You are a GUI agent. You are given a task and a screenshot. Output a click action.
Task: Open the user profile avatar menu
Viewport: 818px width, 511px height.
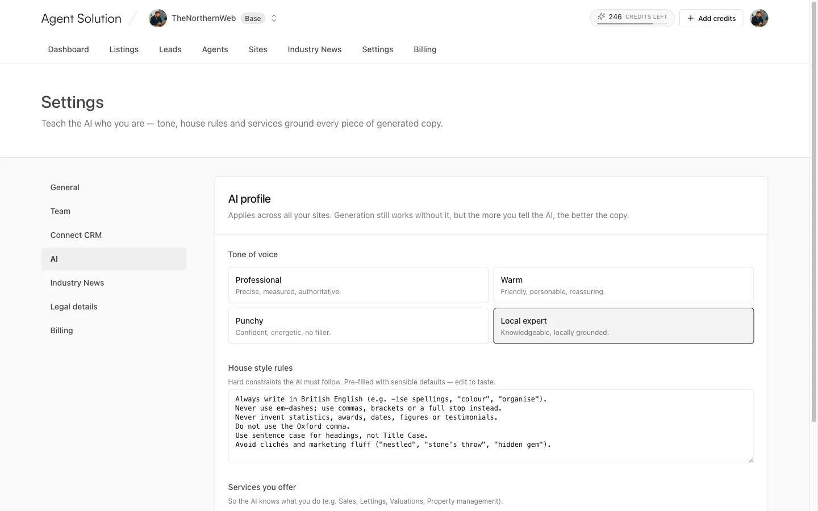coord(759,18)
